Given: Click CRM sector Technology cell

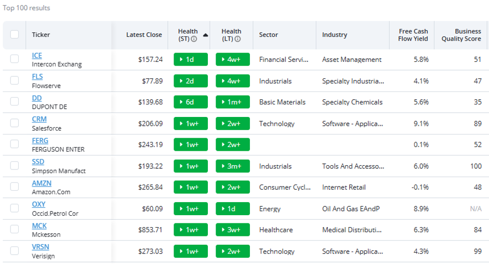Looking at the screenshot, I should click(276, 124).
